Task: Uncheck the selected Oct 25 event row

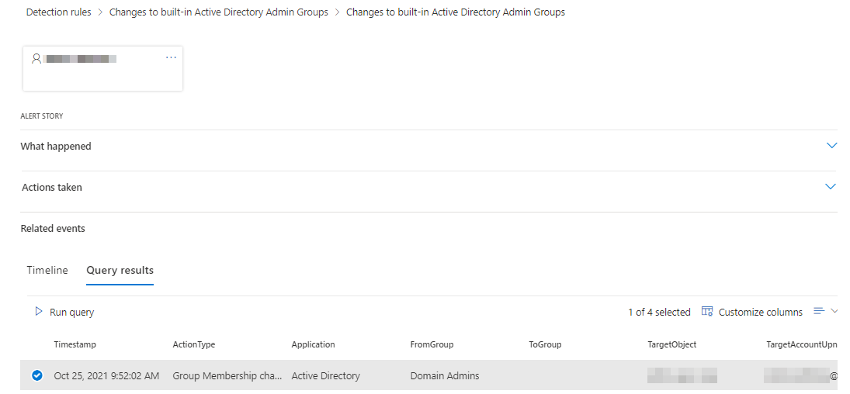Action: (36, 375)
